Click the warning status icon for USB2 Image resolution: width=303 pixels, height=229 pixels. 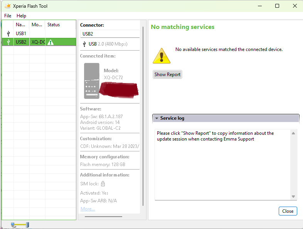(50, 42)
